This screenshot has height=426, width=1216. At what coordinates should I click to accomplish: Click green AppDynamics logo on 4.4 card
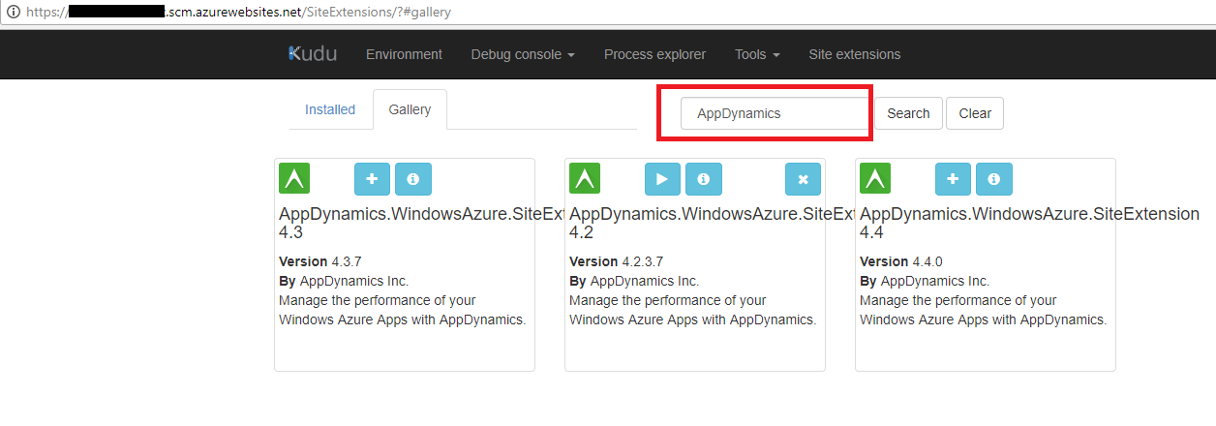tap(875, 178)
